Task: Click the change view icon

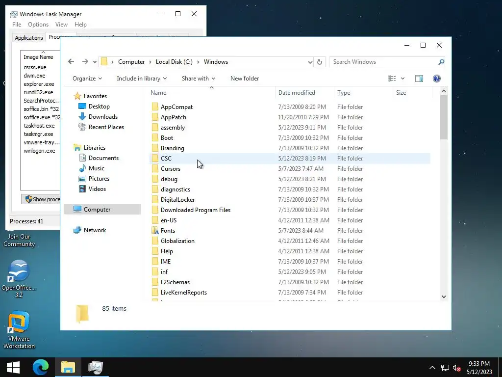Action: click(x=392, y=79)
